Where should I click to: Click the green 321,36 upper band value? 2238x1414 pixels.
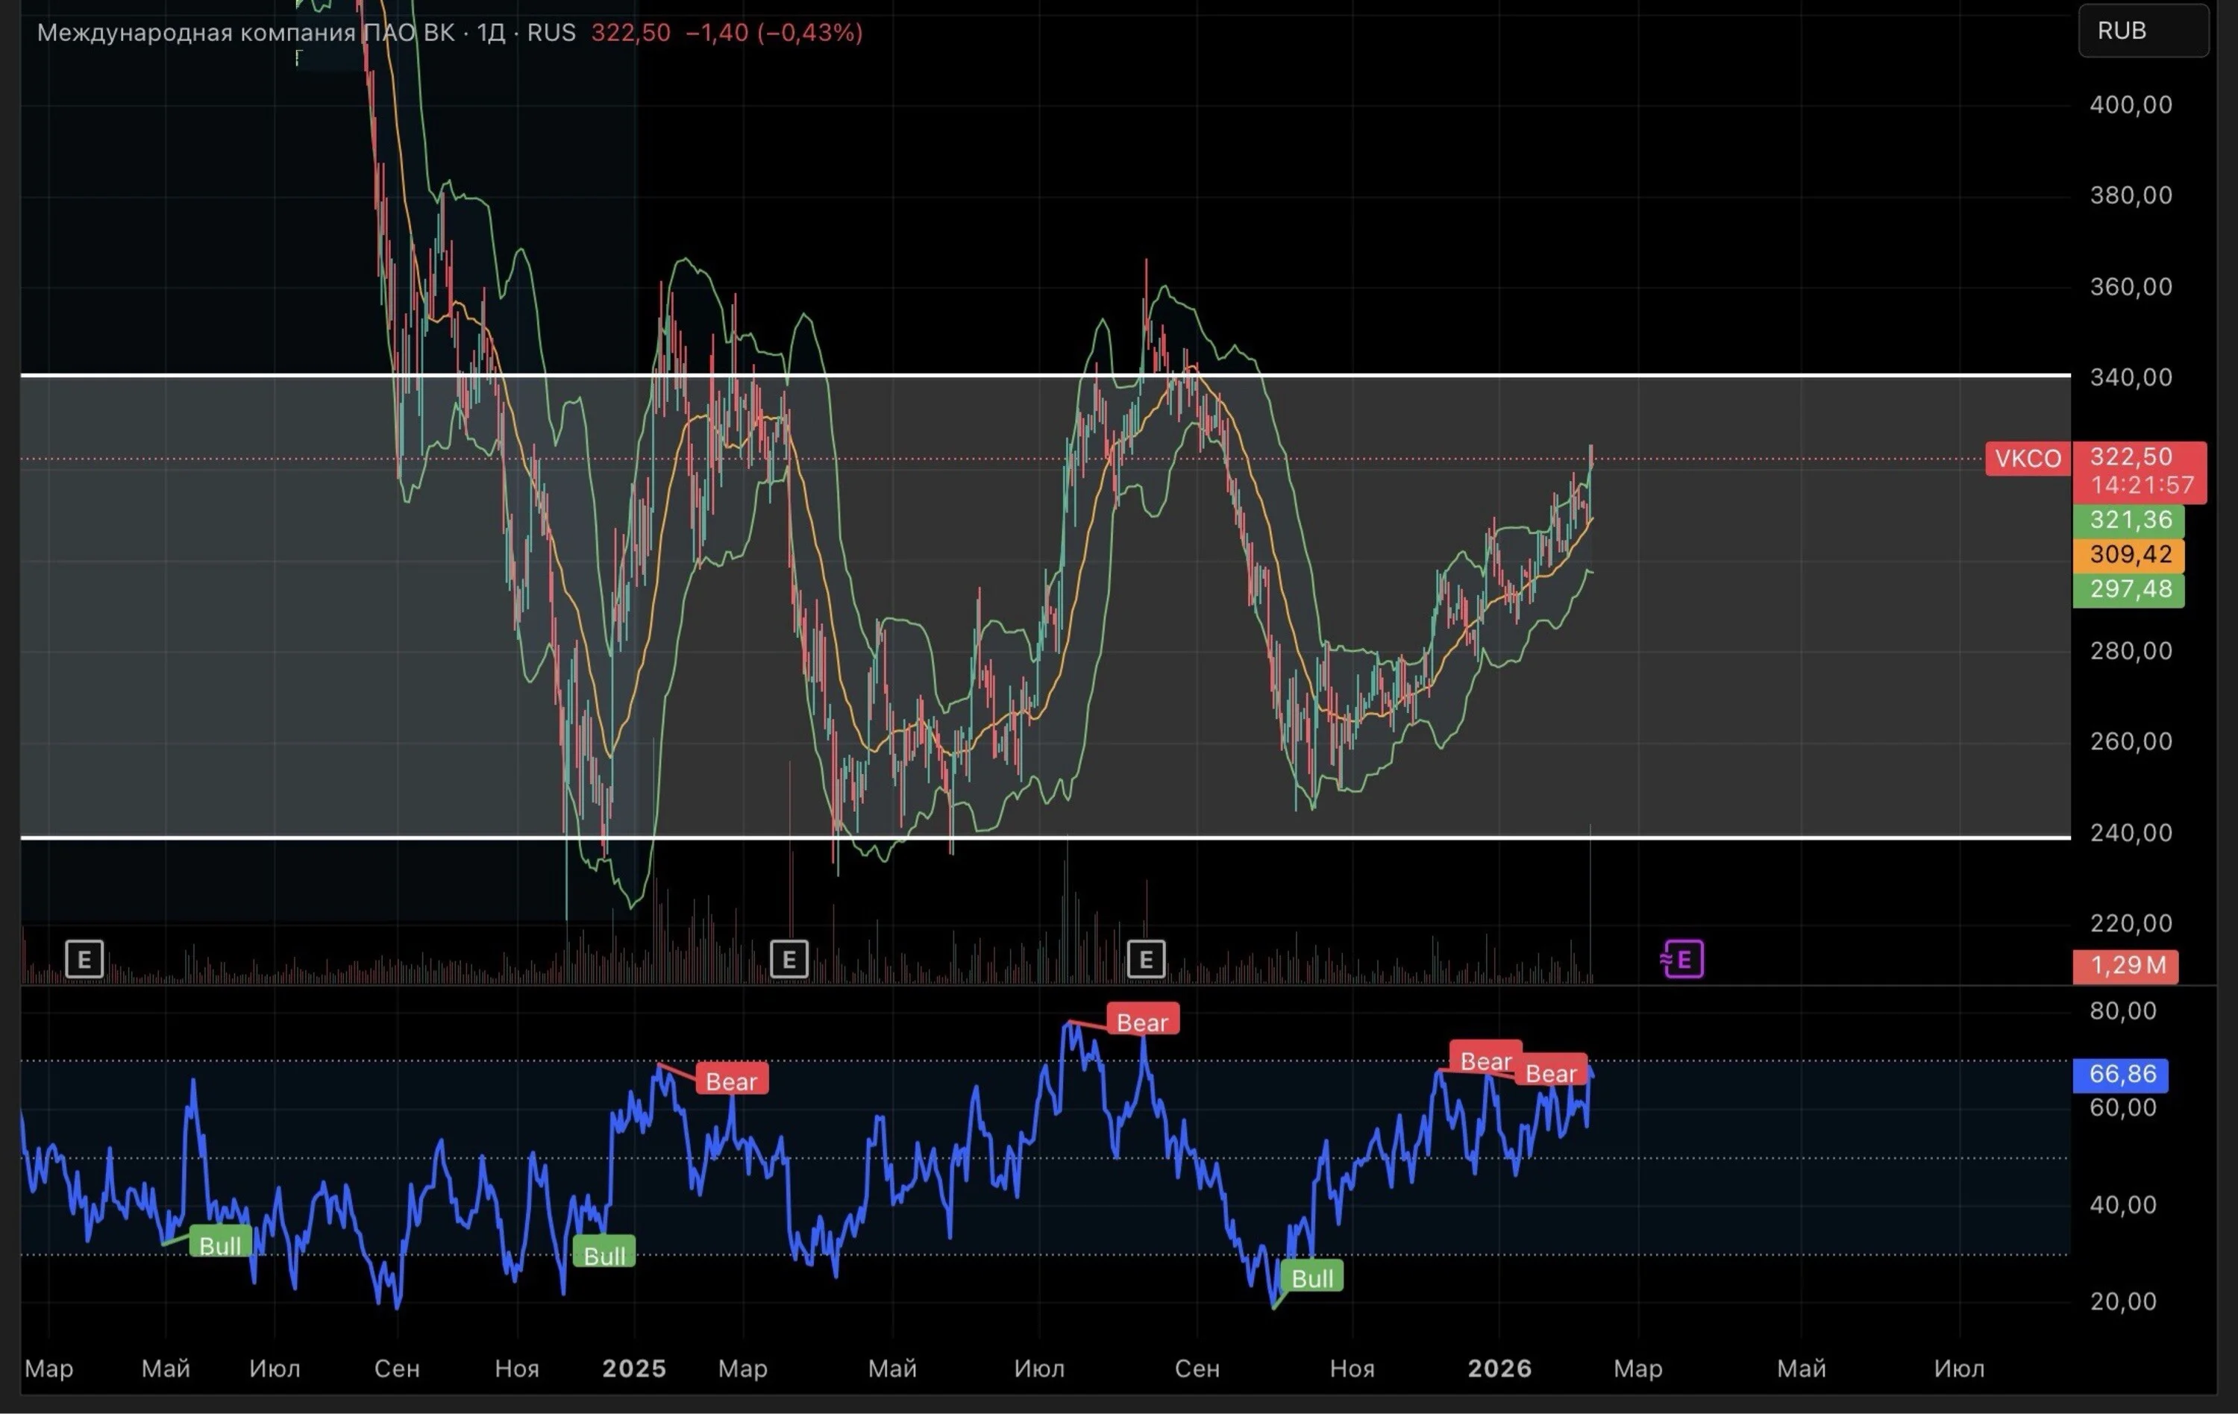coord(2128,521)
